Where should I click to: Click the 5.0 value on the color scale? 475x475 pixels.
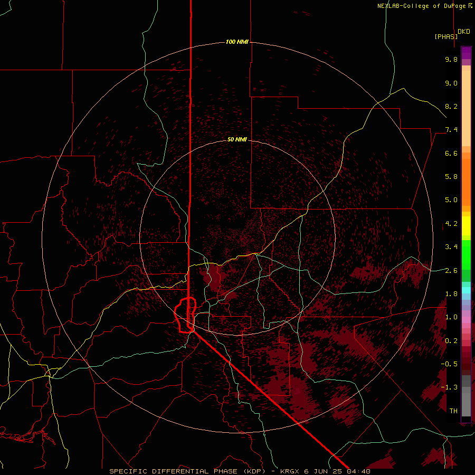[451, 200]
